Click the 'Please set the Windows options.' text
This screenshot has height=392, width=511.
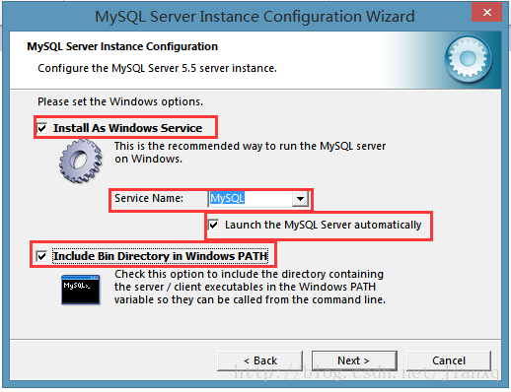click(x=120, y=101)
